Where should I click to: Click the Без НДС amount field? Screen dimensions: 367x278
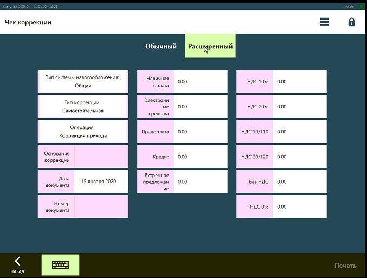point(300,182)
